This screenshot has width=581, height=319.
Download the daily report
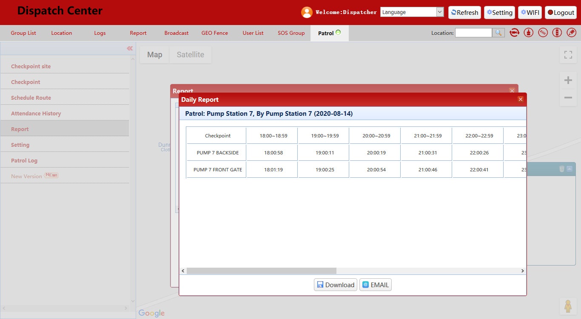point(336,285)
